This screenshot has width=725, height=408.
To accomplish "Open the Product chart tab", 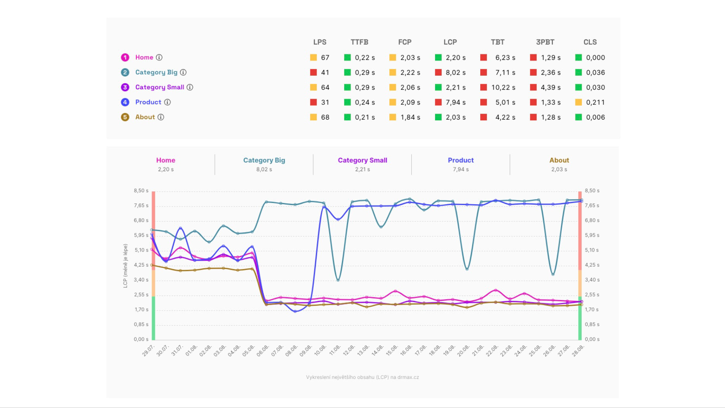I will [461, 164].
